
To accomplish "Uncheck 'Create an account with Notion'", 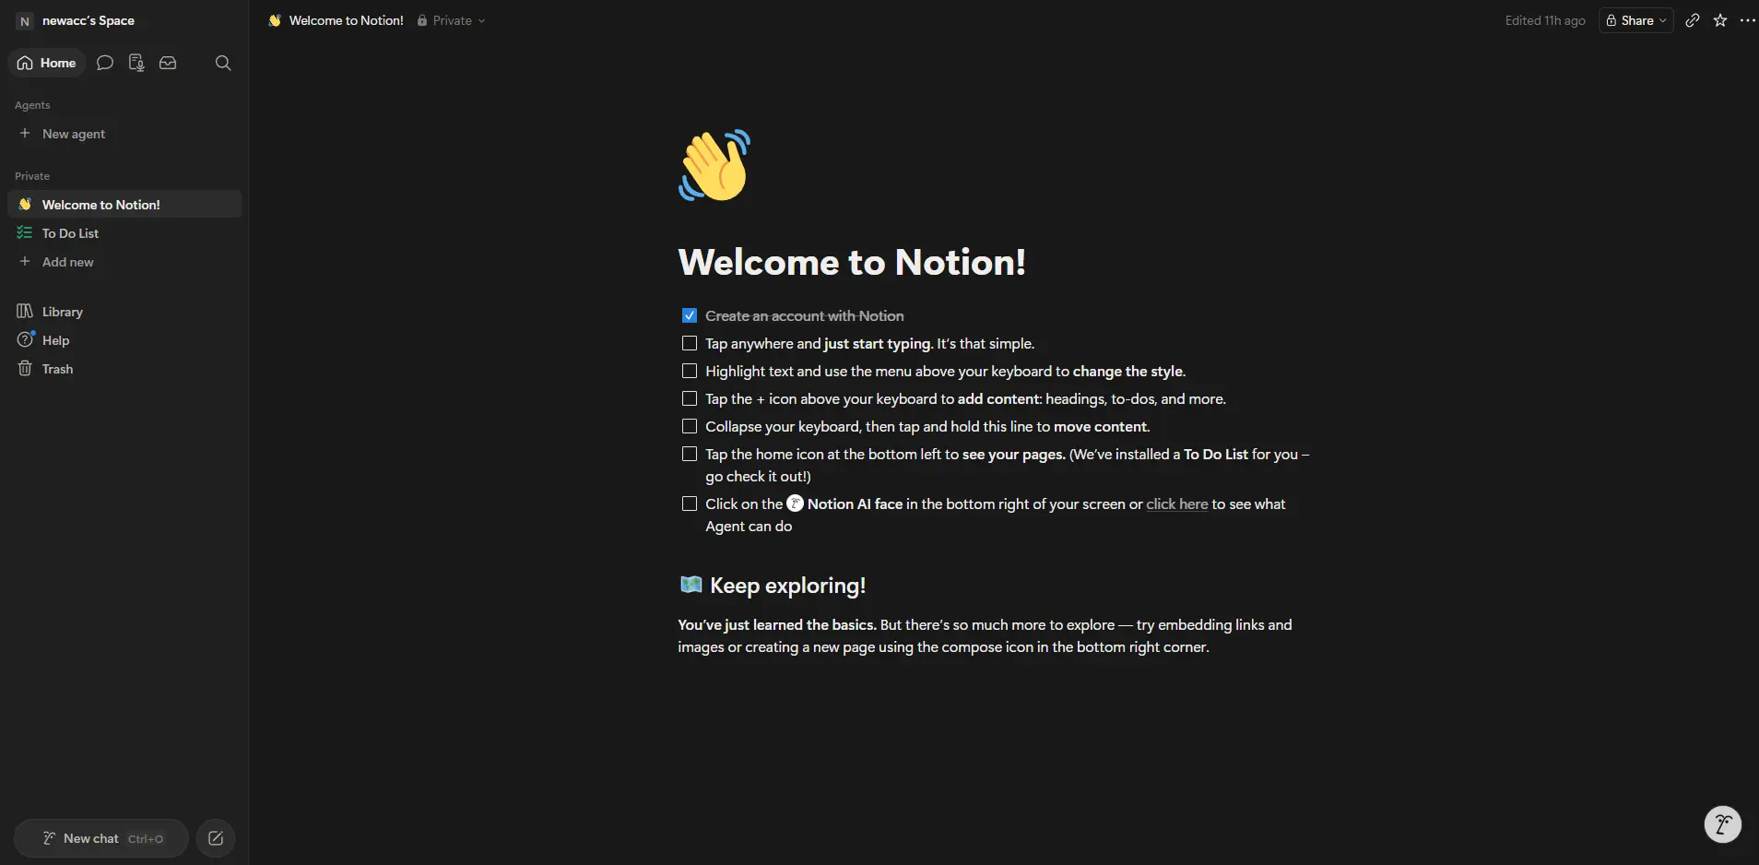I will point(690,315).
